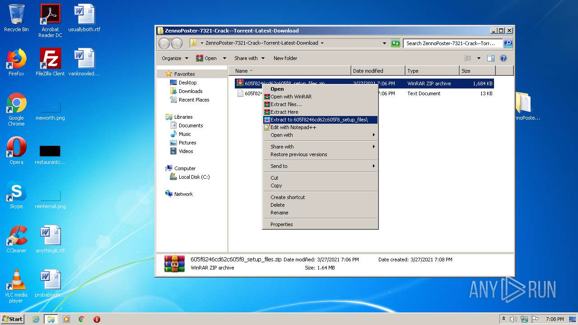578x325 pixels.
Task: Launch Skype from desktop
Action: [16, 195]
